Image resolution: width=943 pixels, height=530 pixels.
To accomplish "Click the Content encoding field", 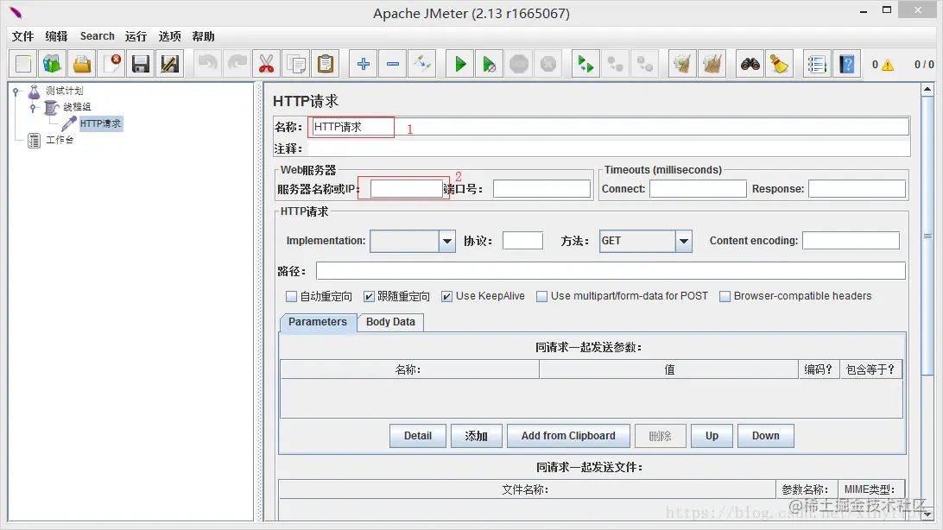I will (851, 240).
